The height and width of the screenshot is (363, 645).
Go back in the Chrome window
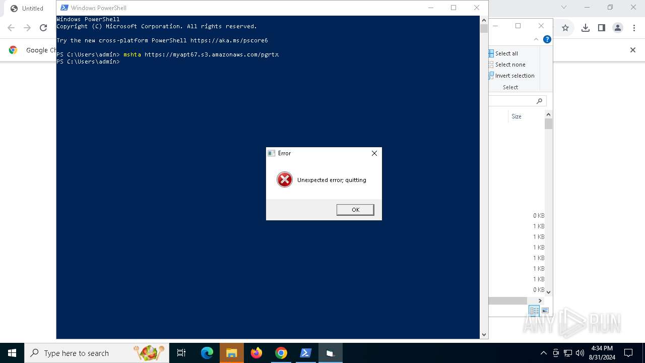tap(11, 28)
